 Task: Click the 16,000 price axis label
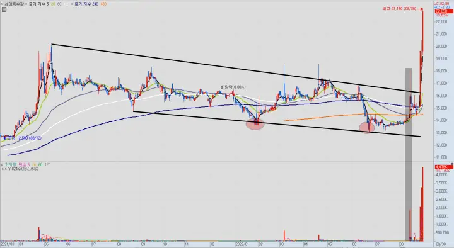441,96
